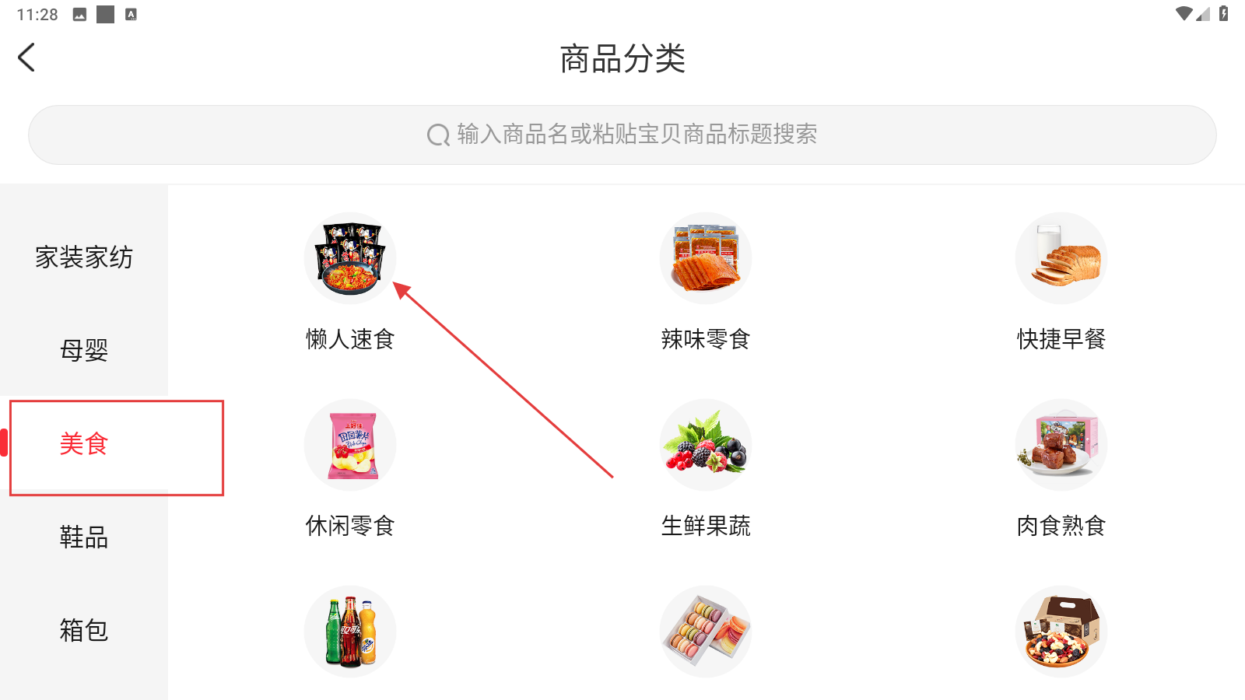Open the macaron pastry category icon
The height and width of the screenshot is (700, 1245).
706,632
